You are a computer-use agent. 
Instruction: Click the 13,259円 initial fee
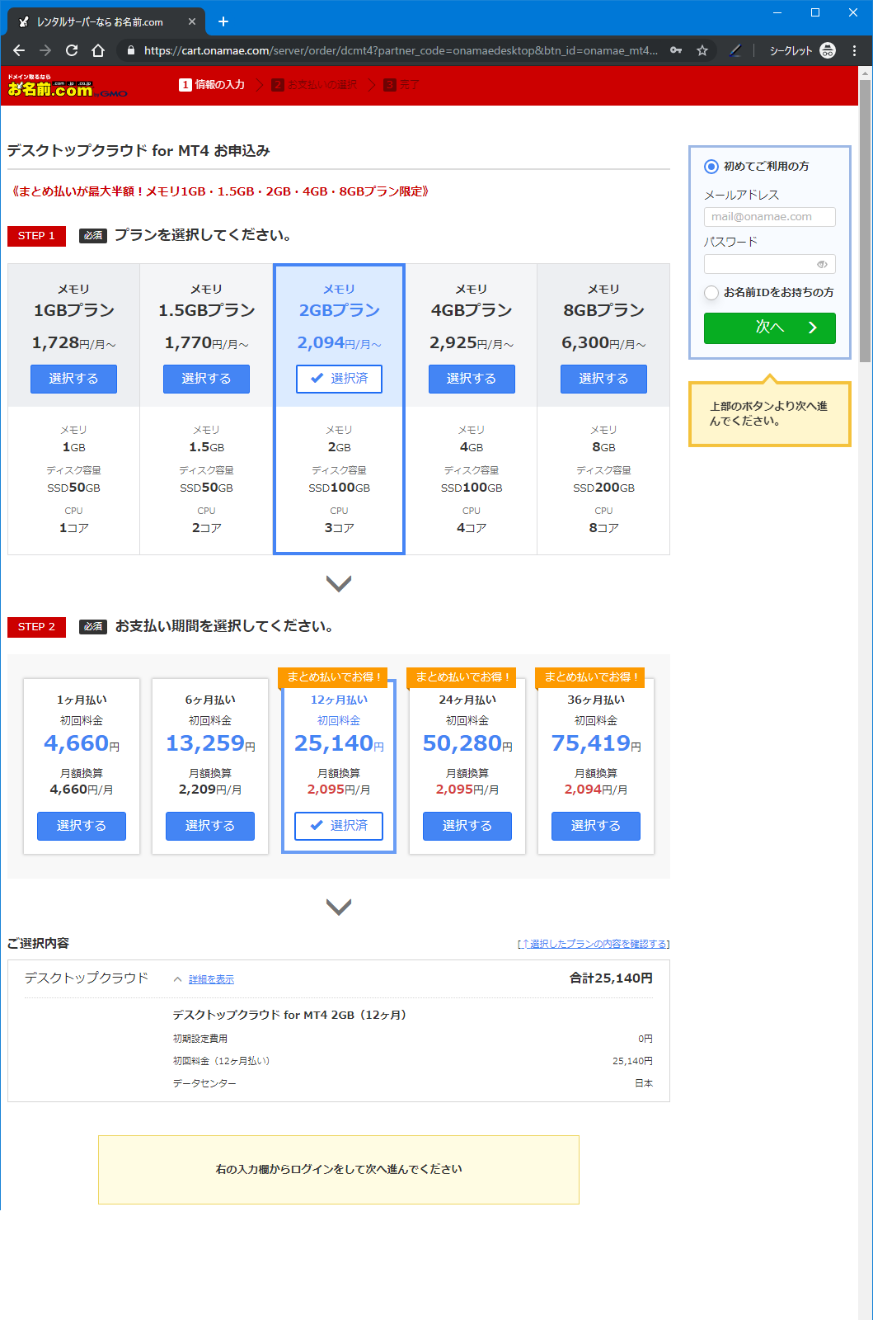[210, 743]
